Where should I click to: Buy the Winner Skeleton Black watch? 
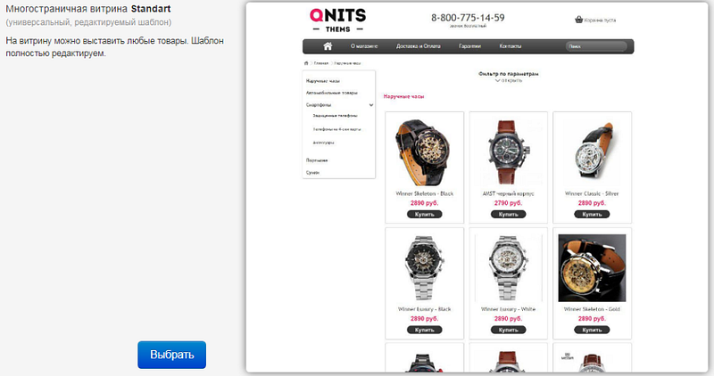click(x=425, y=214)
